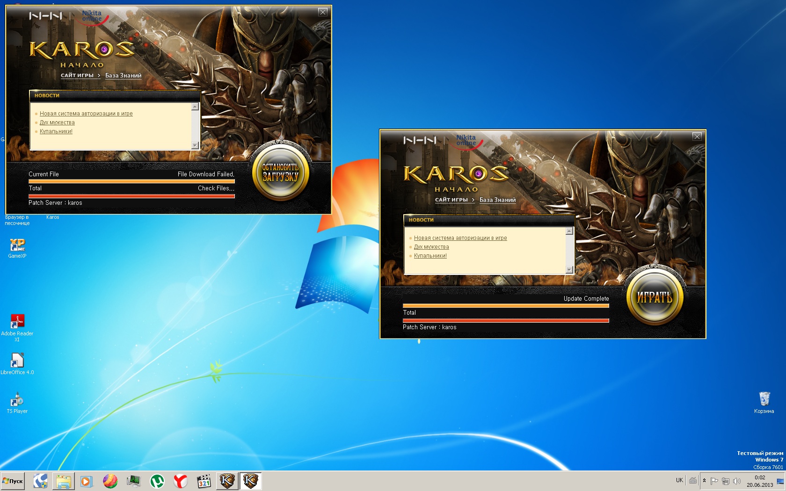Click the 'Браузер в песочнице' desktop label
This screenshot has width=786, height=491.
coord(17,220)
